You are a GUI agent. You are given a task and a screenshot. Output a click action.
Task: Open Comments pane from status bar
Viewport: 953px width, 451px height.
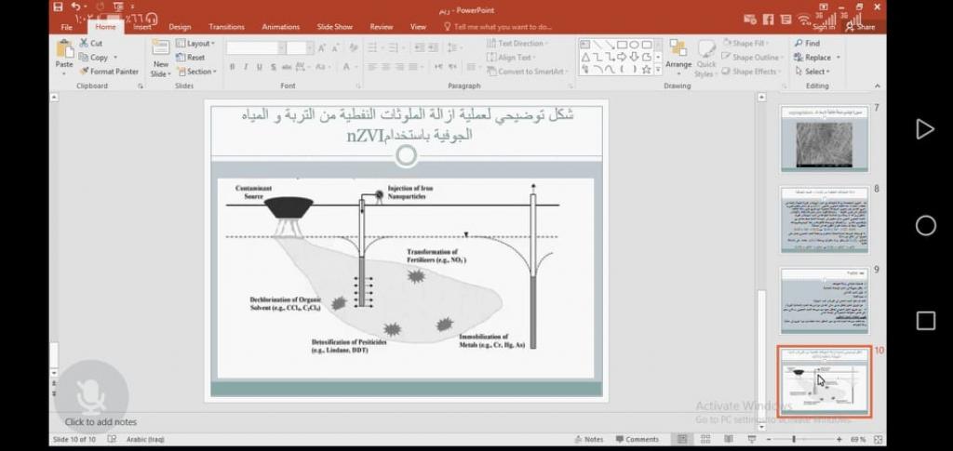click(x=637, y=439)
